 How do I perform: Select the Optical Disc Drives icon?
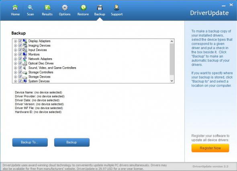(x=25, y=63)
